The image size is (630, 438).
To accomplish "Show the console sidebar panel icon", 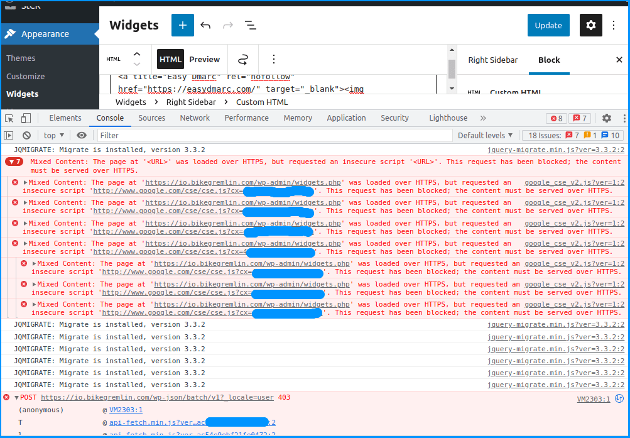I will click(8, 135).
